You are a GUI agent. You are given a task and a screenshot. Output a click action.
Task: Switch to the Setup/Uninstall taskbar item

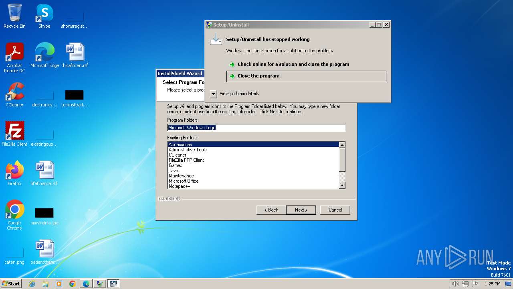tap(99, 284)
